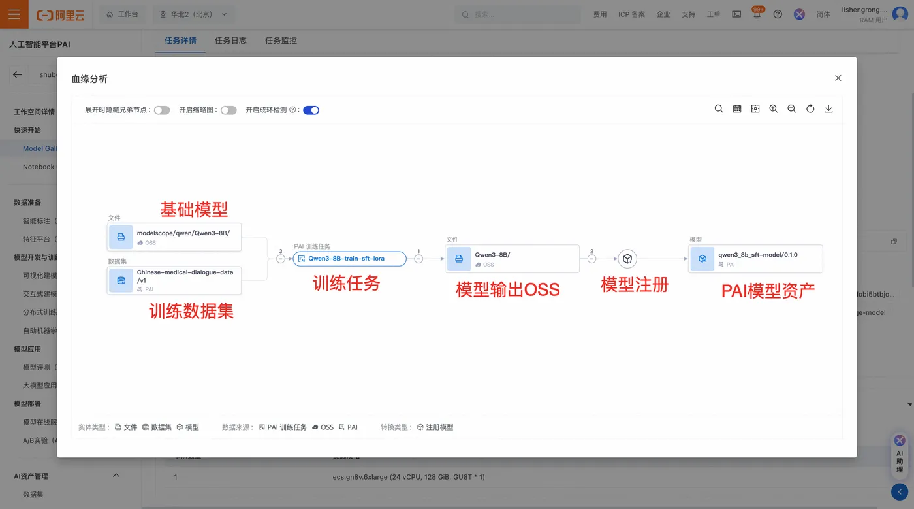
Task: Open 工单 in top menu
Action: pyautogui.click(x=714, y=14)
